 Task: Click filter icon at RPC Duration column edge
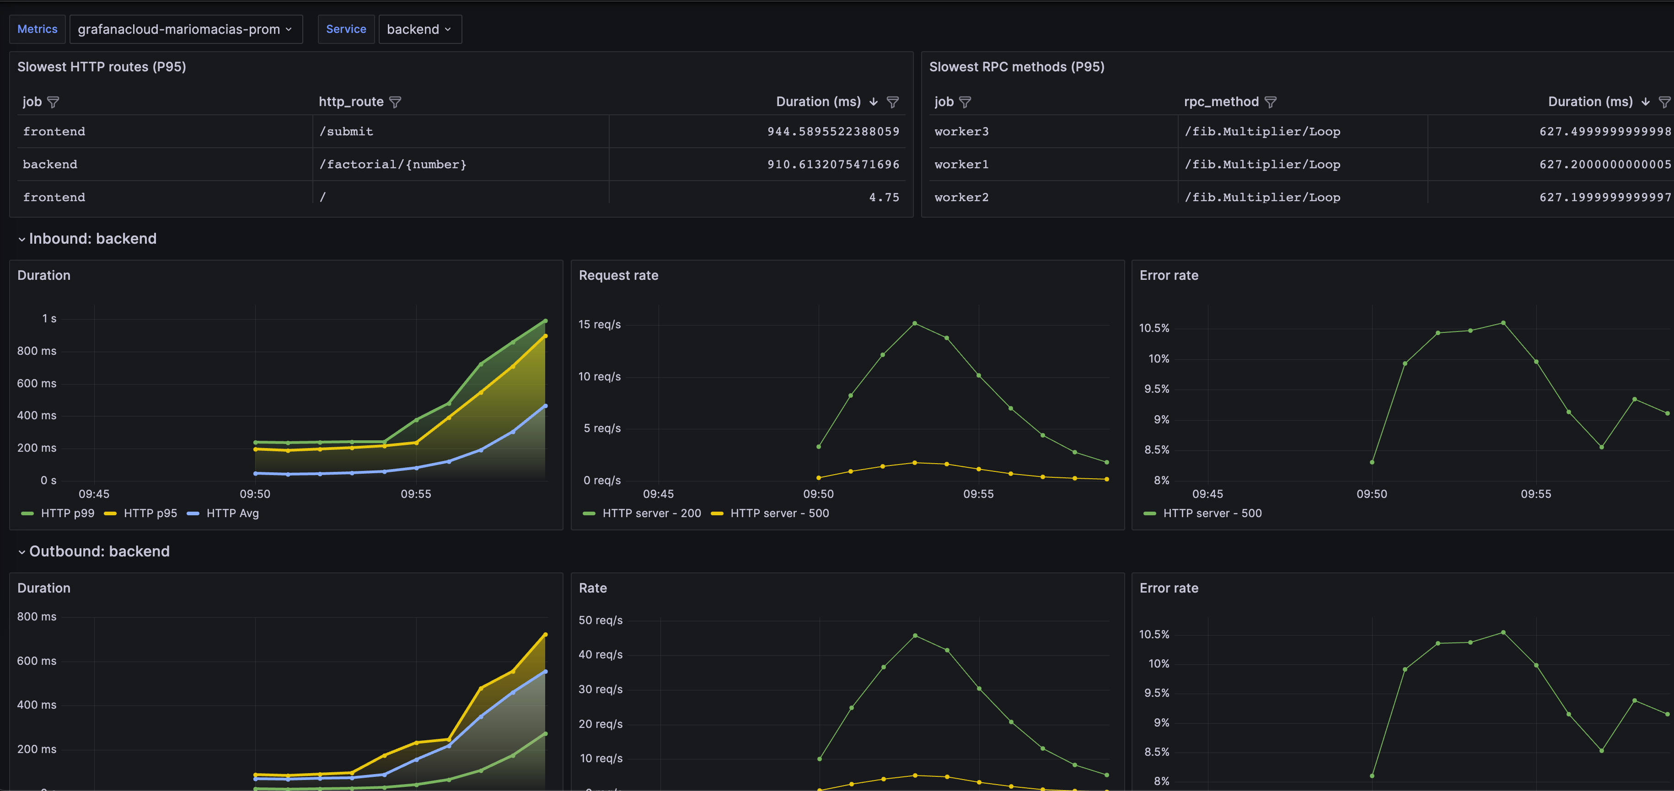point(1665,102)
